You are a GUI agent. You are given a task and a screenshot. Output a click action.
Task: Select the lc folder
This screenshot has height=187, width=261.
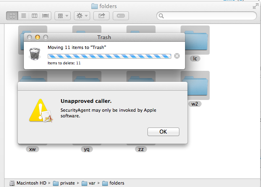point(195,40)
